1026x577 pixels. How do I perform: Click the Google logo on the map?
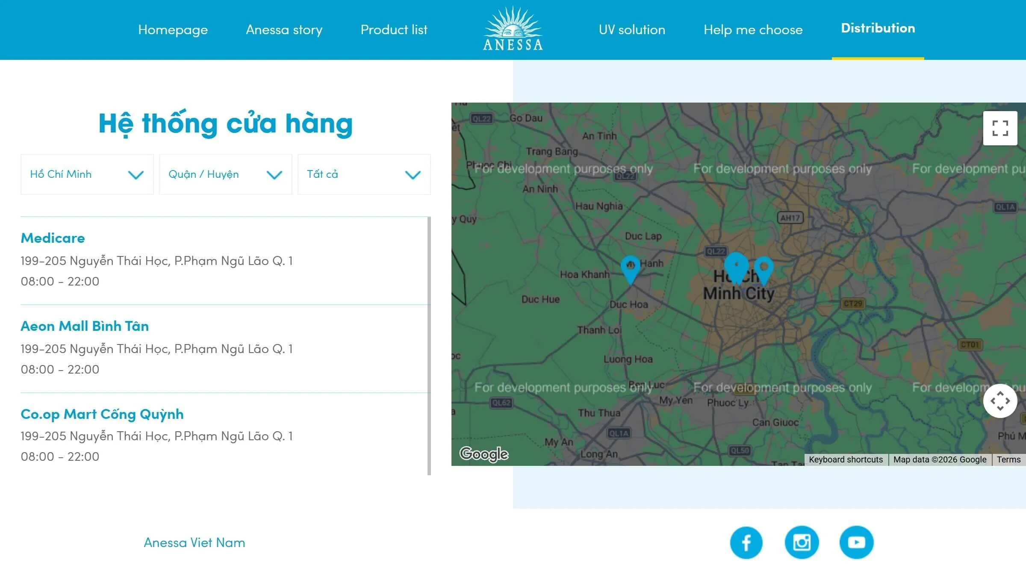click(x=484, y=453)
